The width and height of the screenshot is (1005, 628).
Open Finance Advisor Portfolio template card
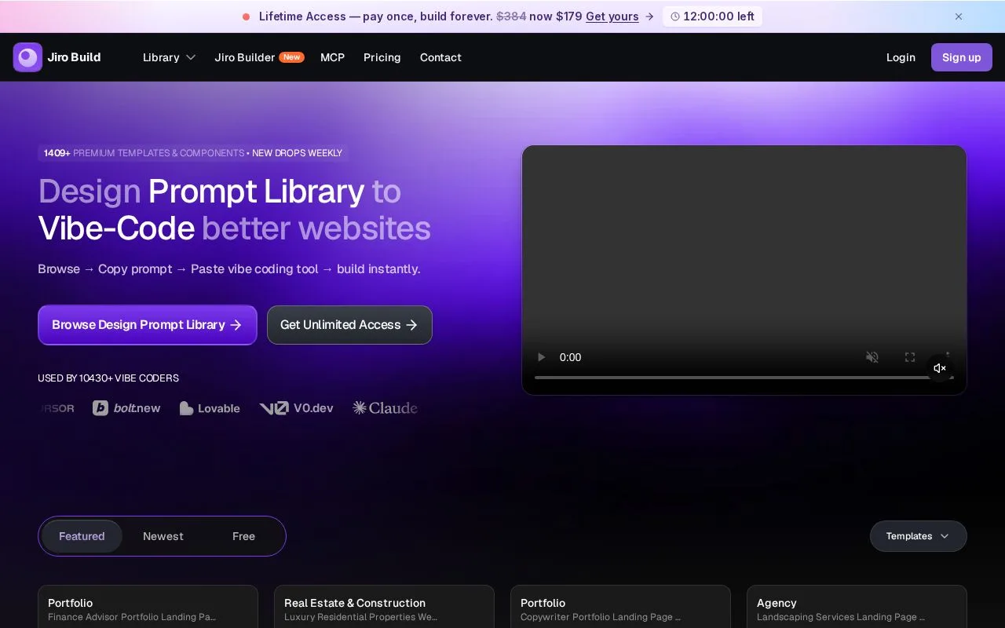[x=148, y=607]
